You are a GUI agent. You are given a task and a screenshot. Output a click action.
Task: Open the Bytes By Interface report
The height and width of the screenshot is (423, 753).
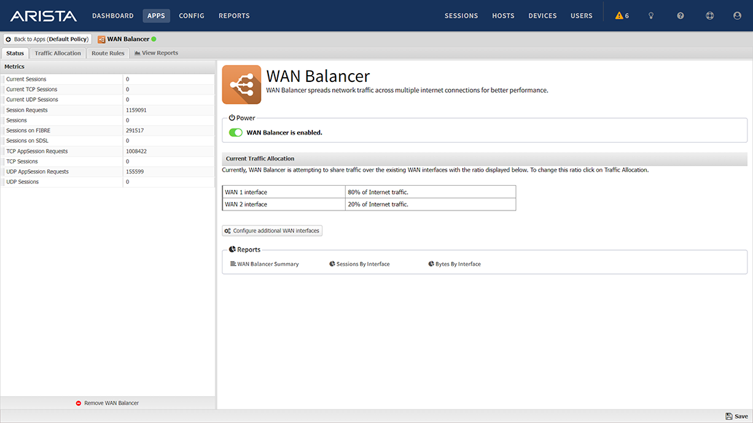455,264
